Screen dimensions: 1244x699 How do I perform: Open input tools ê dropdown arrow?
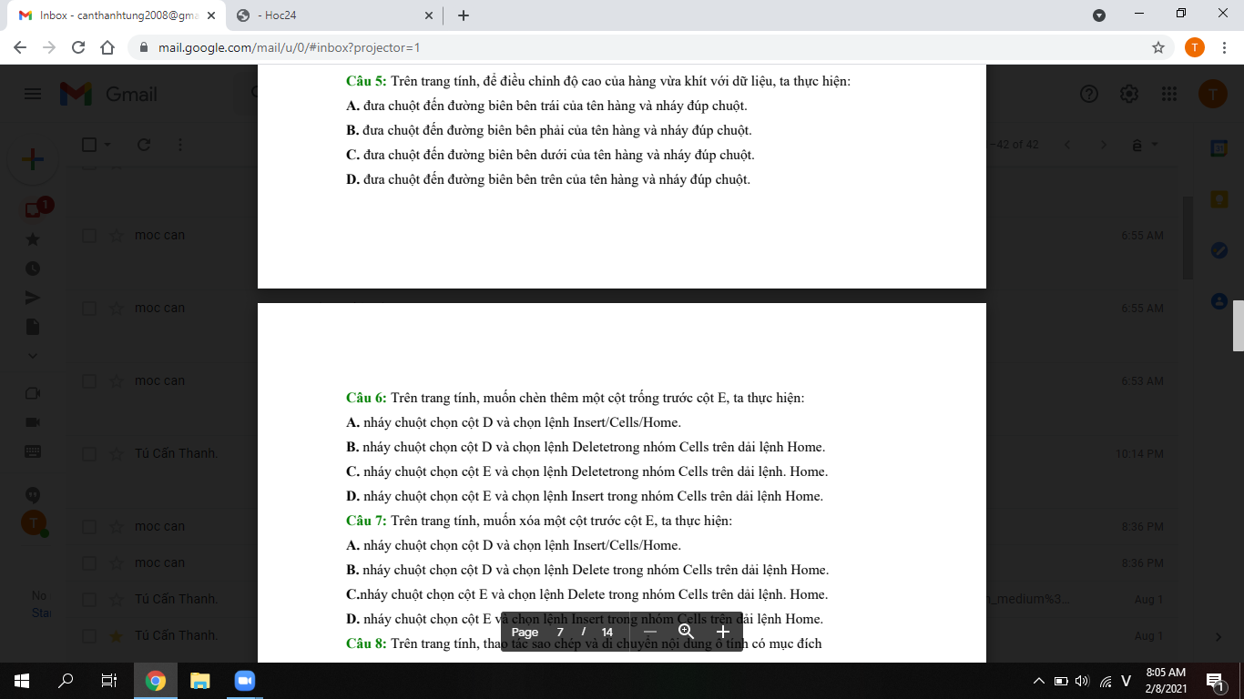coord(1155,145)
